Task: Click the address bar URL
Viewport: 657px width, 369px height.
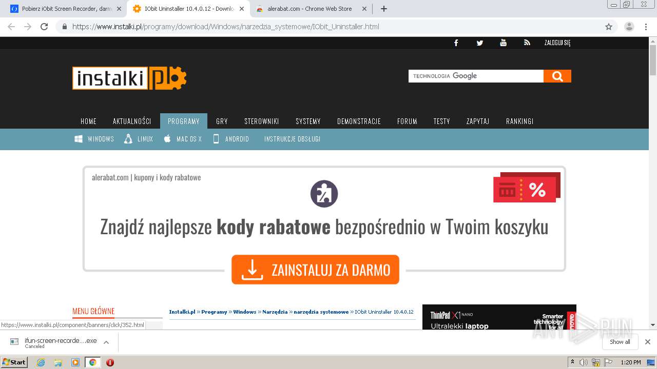Action: [x=226, y=27]
